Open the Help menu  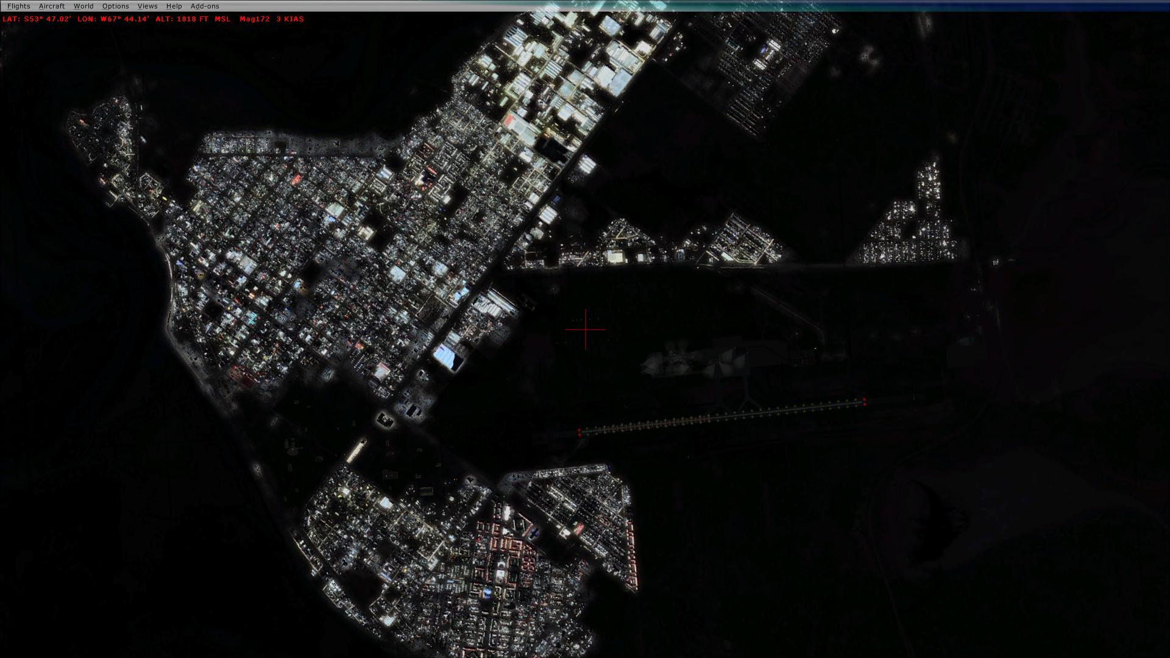click(x=174, y=6)
